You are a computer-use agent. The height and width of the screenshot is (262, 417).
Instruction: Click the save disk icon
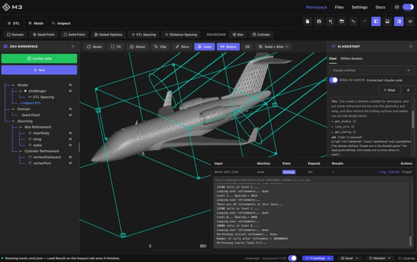pos(319,21)
